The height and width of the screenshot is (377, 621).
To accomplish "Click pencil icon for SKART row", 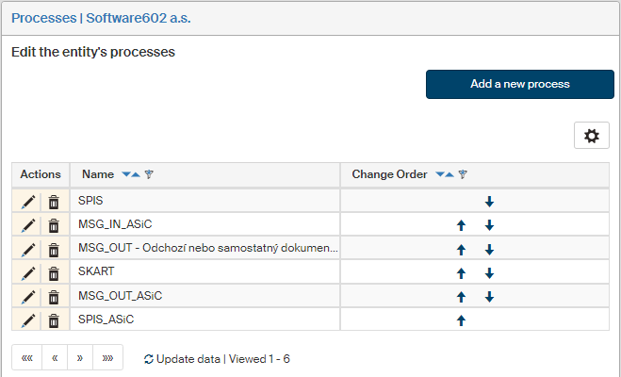I will [28, 273].
